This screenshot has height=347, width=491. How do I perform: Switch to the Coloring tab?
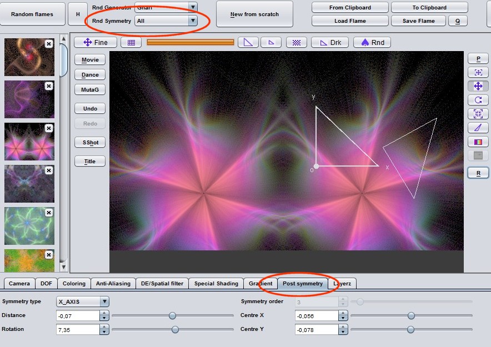tap(74, 283)
